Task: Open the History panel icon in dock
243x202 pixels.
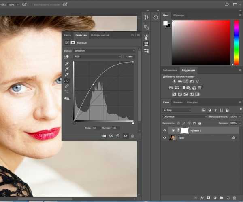Action: coord(146,17)
